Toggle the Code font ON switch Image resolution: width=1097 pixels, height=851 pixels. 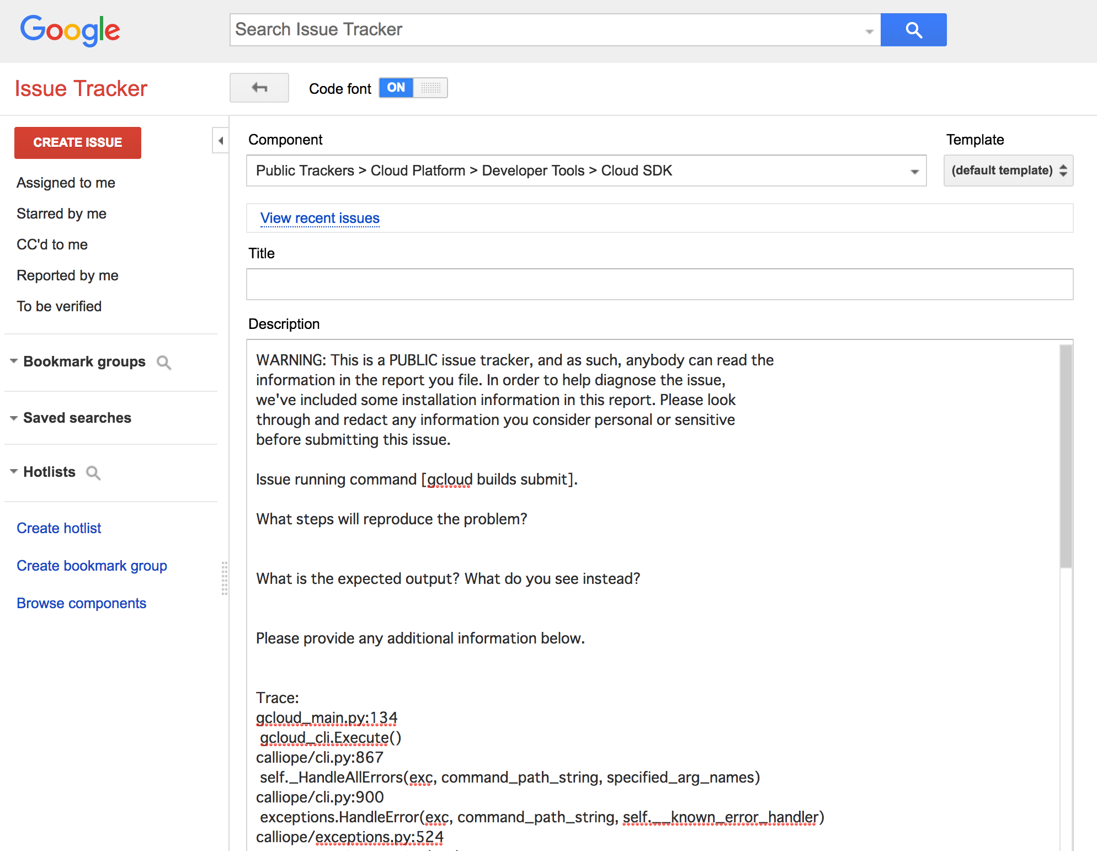[x=413, y=88]
